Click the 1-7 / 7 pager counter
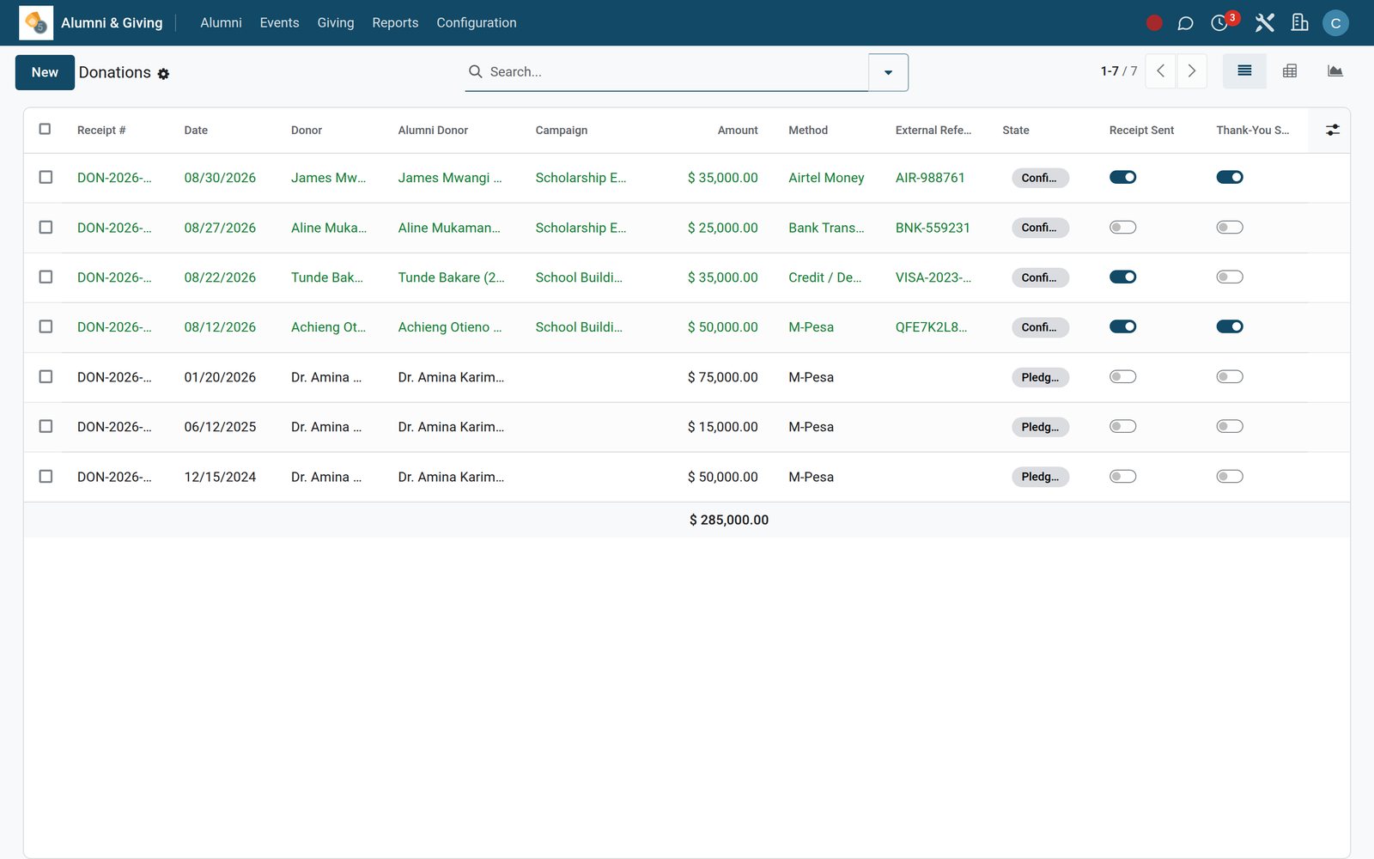The height and width of the screenshot is (859, 1374). (1118, 71)
